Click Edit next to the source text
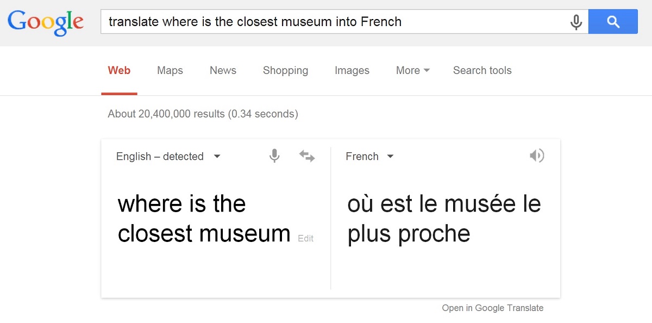The image size is (652, 323). pyautogui.click(x=306, y=238)
